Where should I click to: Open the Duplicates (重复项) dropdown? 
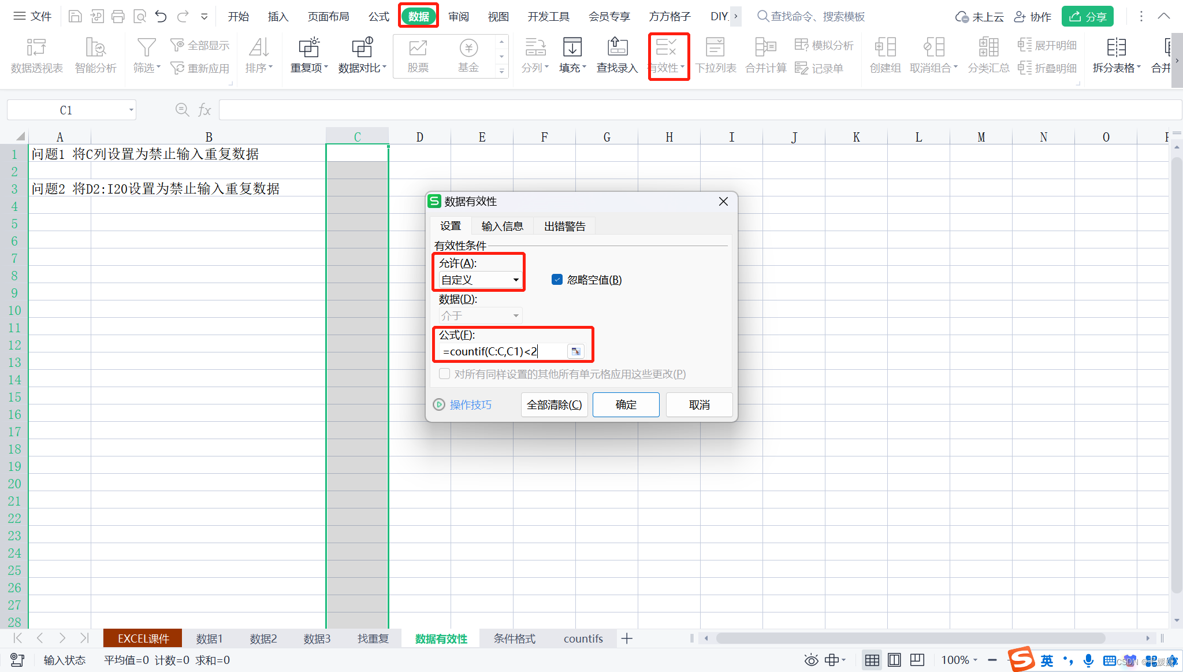click(x=309, y=68)
